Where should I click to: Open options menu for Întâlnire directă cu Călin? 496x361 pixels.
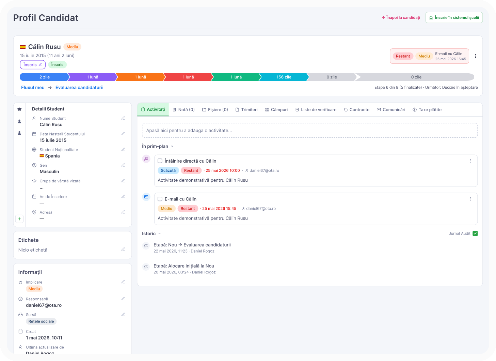point(471,161)
